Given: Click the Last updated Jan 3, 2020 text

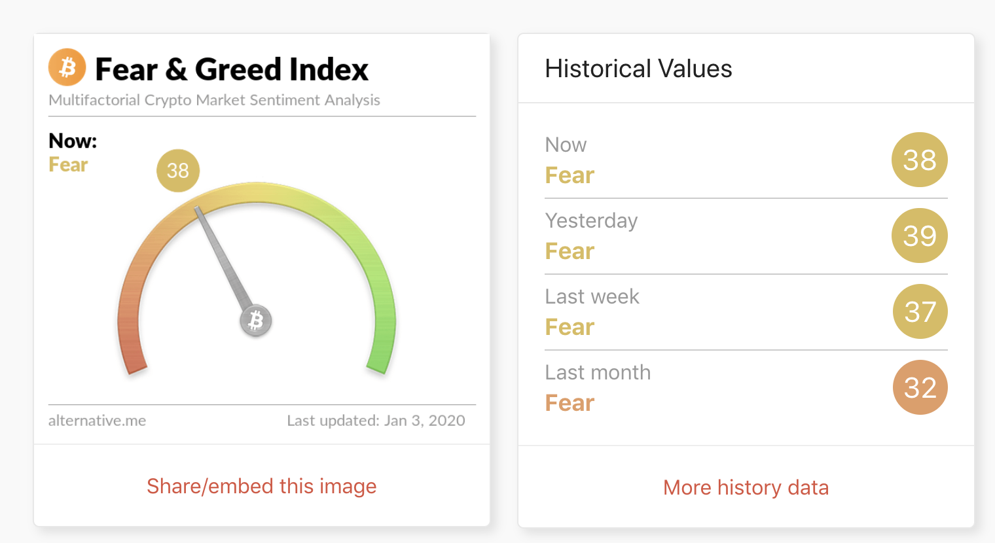Looking at the screenshot, I should (x=376, y=421).
